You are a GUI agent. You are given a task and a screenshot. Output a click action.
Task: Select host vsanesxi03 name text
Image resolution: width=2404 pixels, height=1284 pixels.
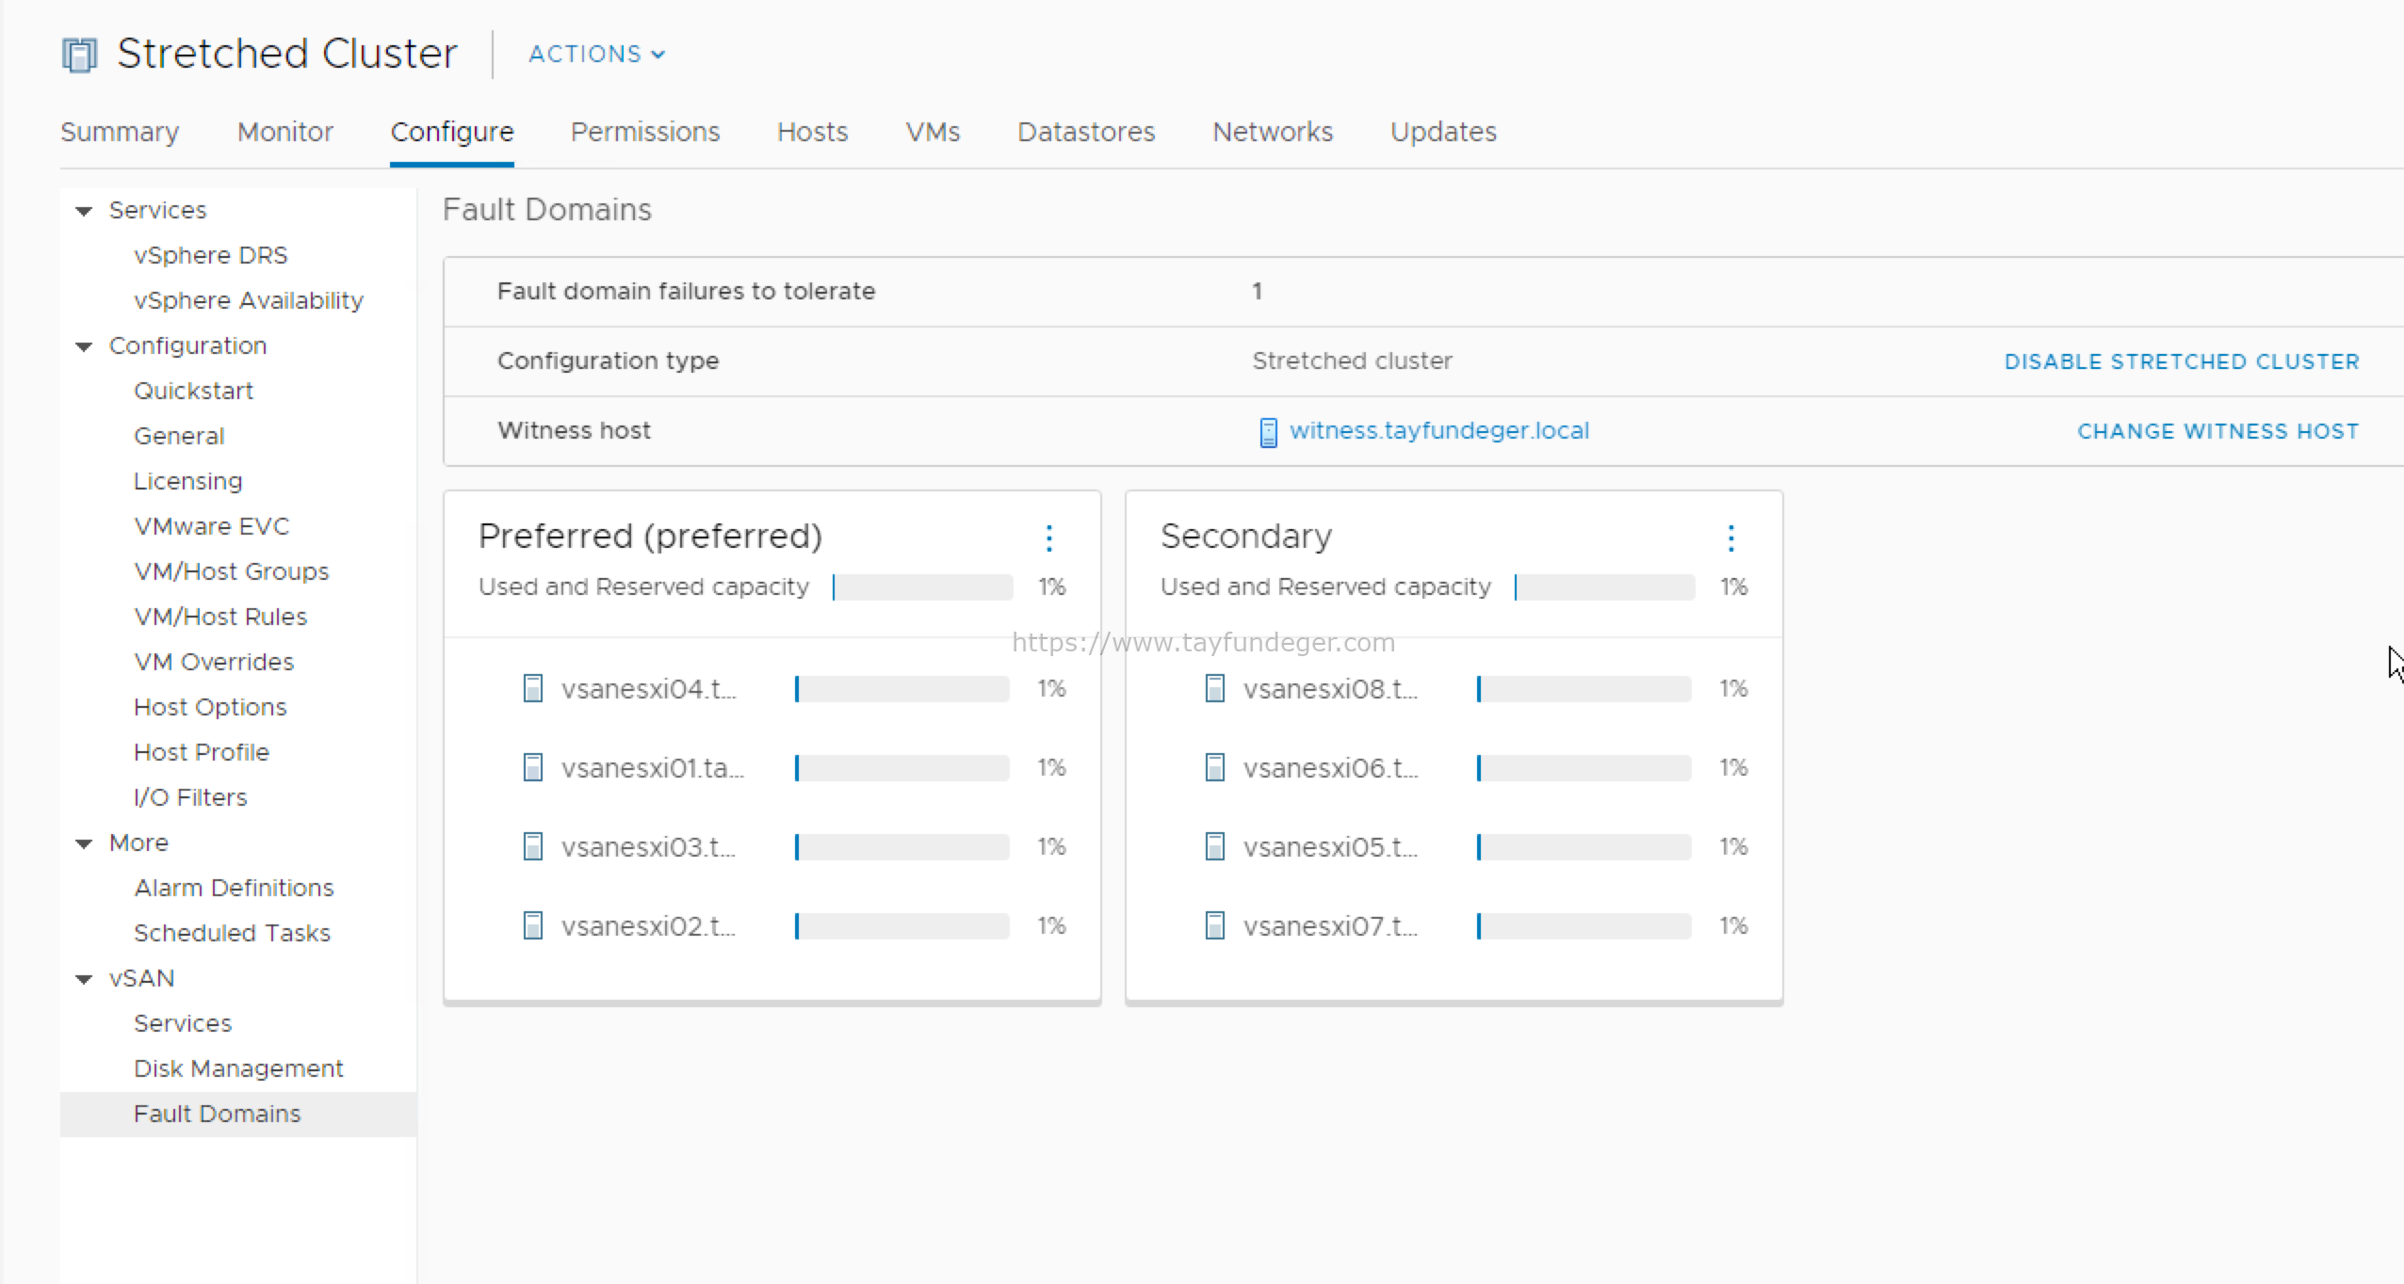point(649,847)
